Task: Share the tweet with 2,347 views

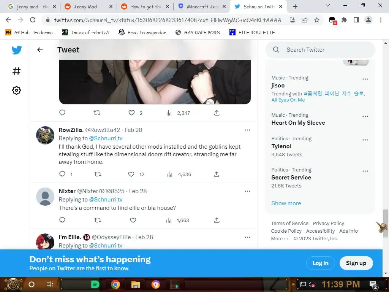Action: tap(217, 113)
